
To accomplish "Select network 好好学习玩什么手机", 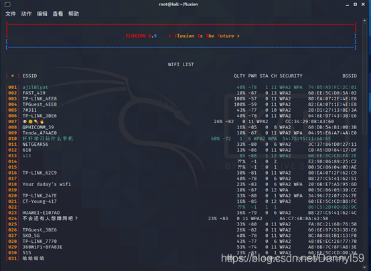I will (x=48, y=139).
